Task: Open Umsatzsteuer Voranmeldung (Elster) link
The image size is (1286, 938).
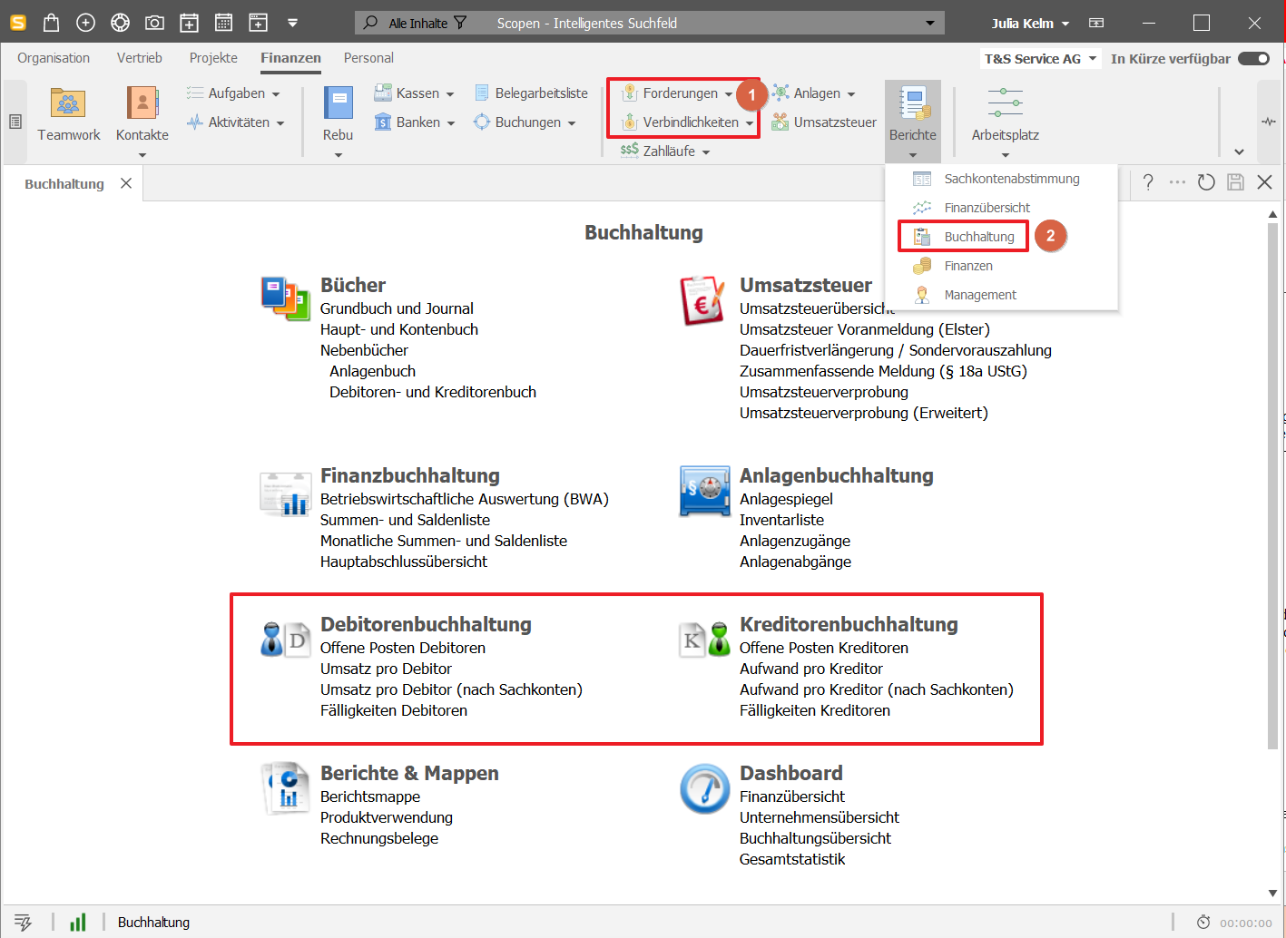Action: pyautogui.click(x=865, y=329)
